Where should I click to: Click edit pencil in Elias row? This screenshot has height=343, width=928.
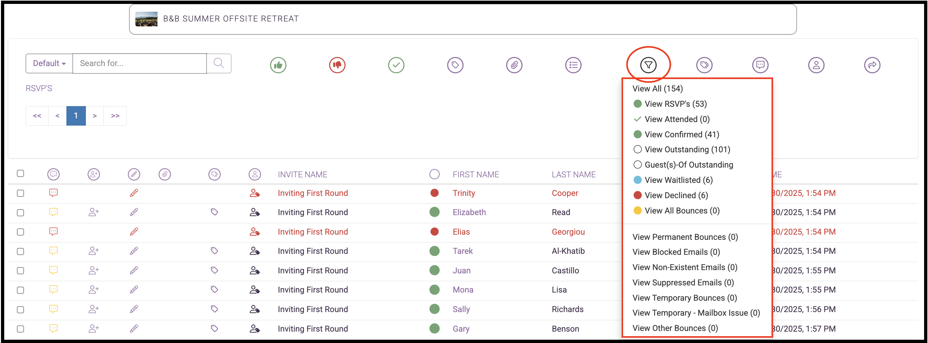pos(134,232)
